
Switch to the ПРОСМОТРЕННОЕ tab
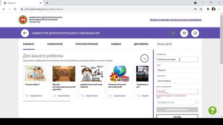tap(87, 44)
